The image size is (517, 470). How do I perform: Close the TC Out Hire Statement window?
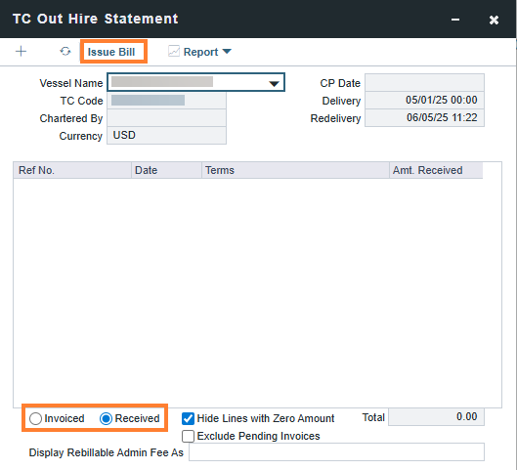[x=494, y=20]
